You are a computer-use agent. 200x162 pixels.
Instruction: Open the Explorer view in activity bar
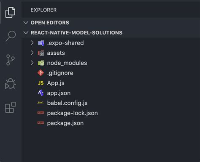[x=10, y=13]
